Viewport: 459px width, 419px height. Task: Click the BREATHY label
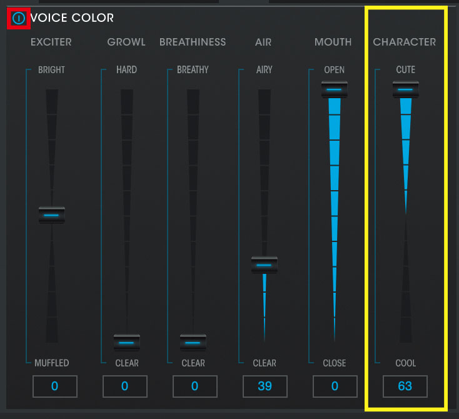193,69
